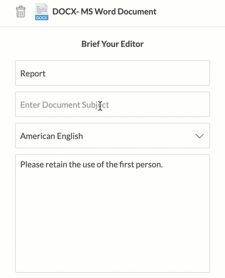Expand language list via chevron arrow
The image size is (225, 278).
click(200, 136)
